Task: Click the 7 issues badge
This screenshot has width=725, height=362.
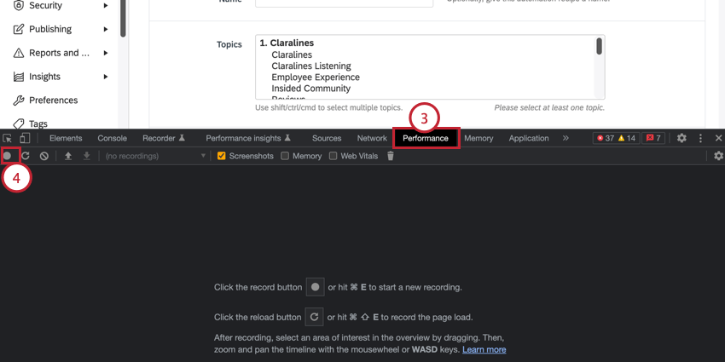Action: click(653, 138)
